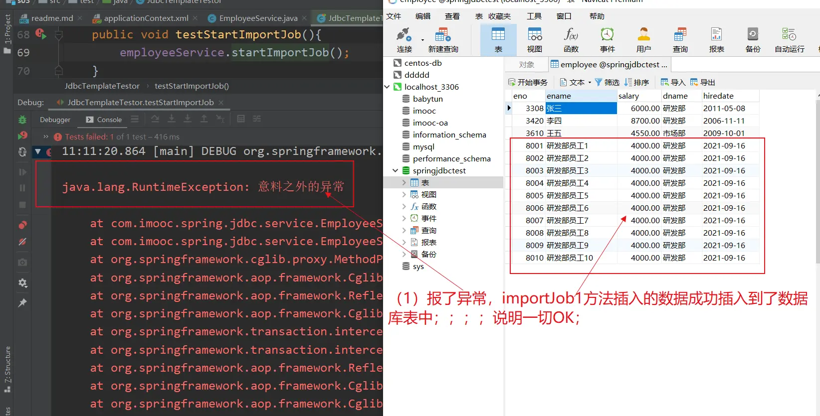Screen dimensions: 820x416
Task: Toggle Mute Breakpoints in debug sidebar
Action: tap(22, 242)
